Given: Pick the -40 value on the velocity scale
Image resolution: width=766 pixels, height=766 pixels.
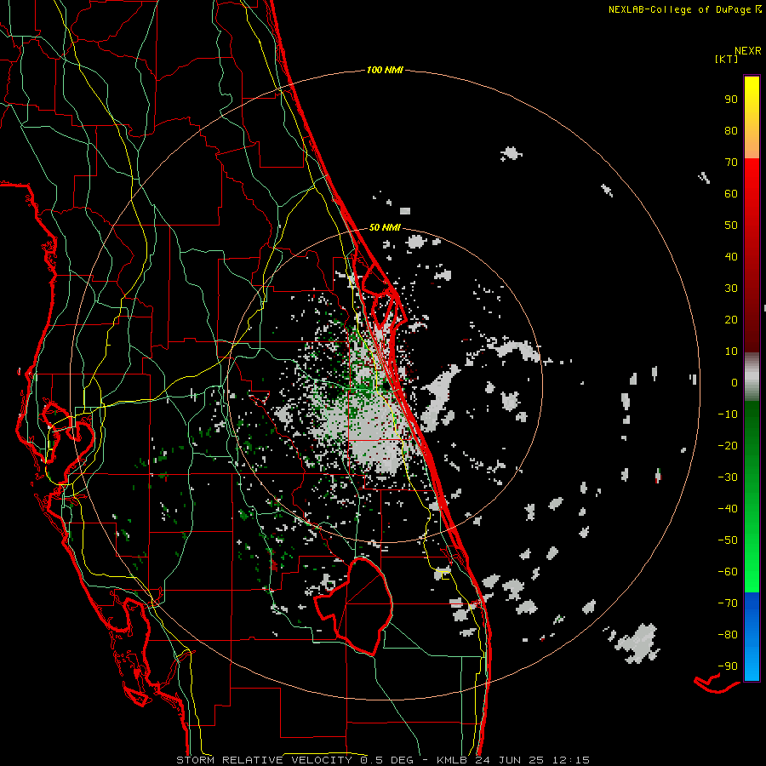Looking at the screenshot, I should 728,509.
